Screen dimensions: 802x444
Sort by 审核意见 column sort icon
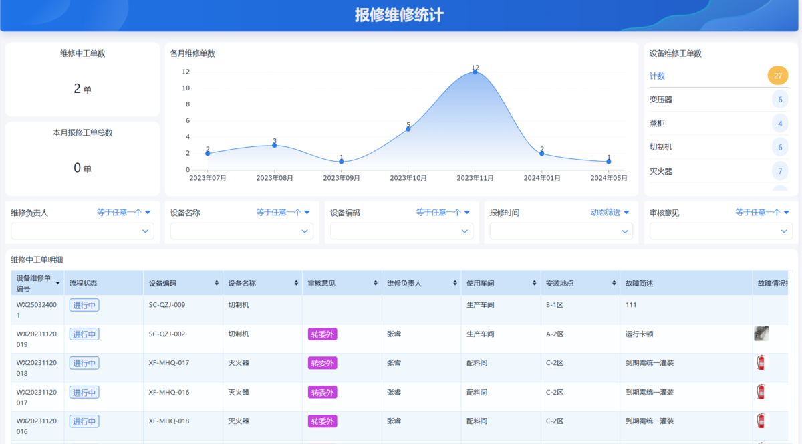click(376, 284)
